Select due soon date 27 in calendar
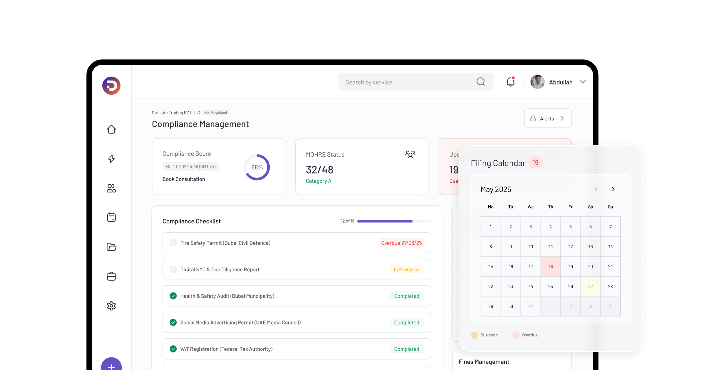This screenshot has width=702, height=370. pos(591,286)
